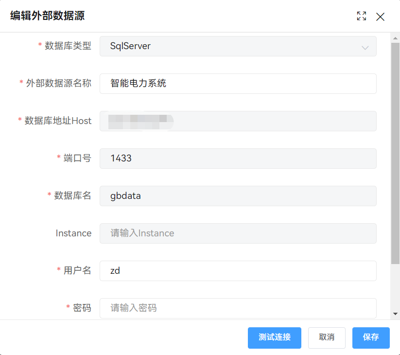Click the 数据库类型 label text

[68, 46]
